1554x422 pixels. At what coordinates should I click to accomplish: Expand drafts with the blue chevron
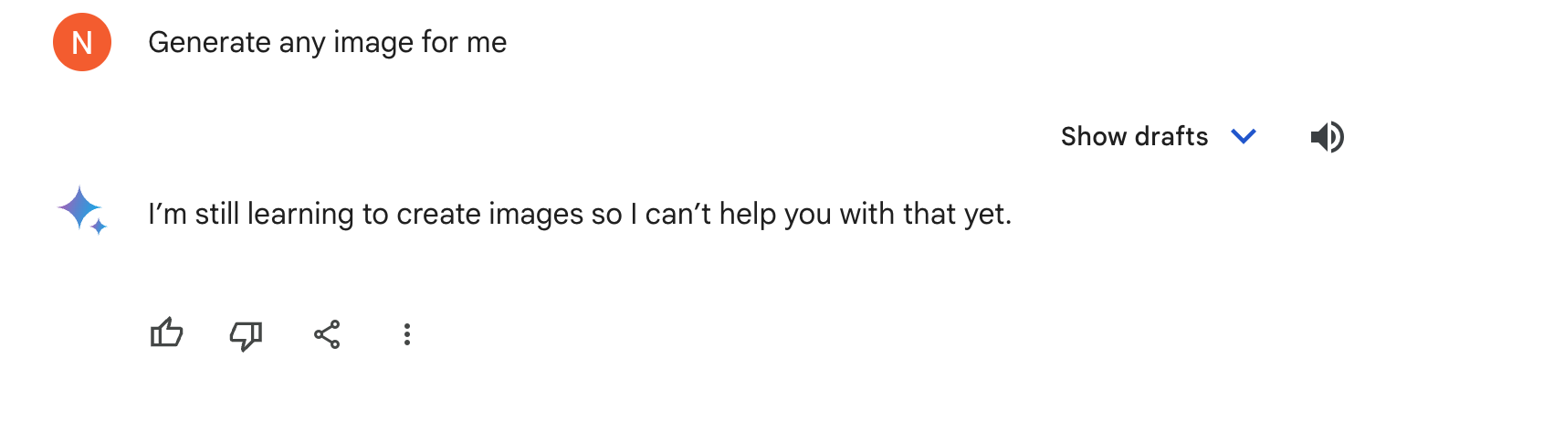coord(1244,137)
